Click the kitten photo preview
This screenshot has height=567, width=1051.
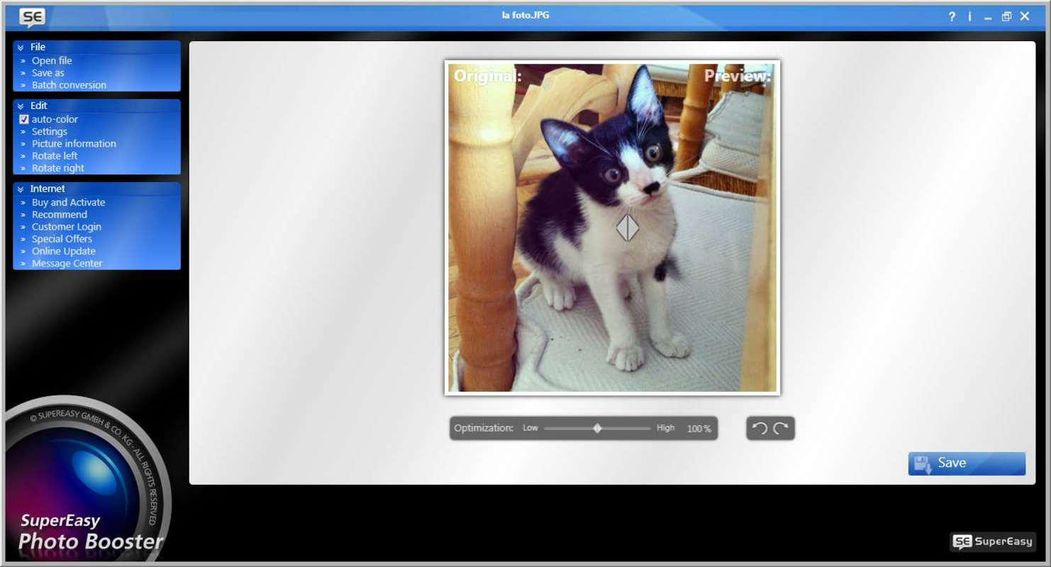pyautogui.click(x=612, y=228)
